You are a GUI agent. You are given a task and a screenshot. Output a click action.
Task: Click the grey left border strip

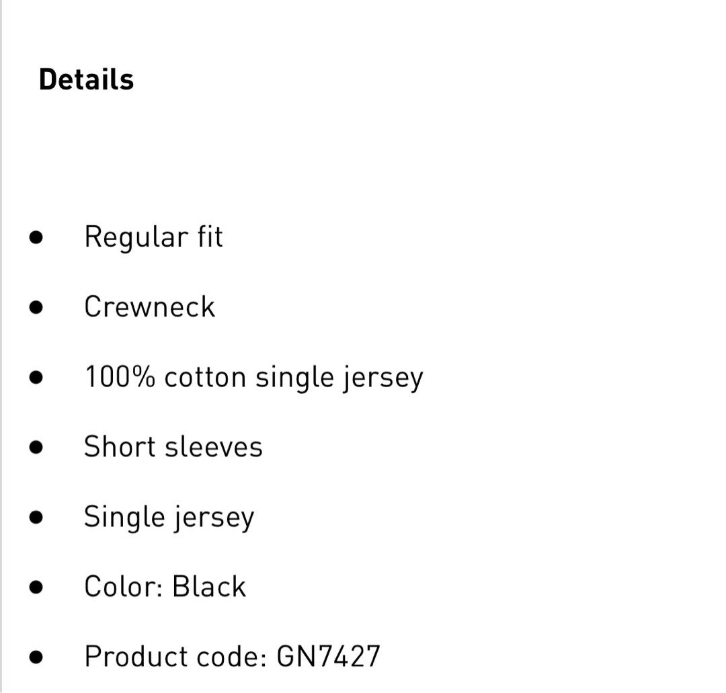click(x=1, y=346)
